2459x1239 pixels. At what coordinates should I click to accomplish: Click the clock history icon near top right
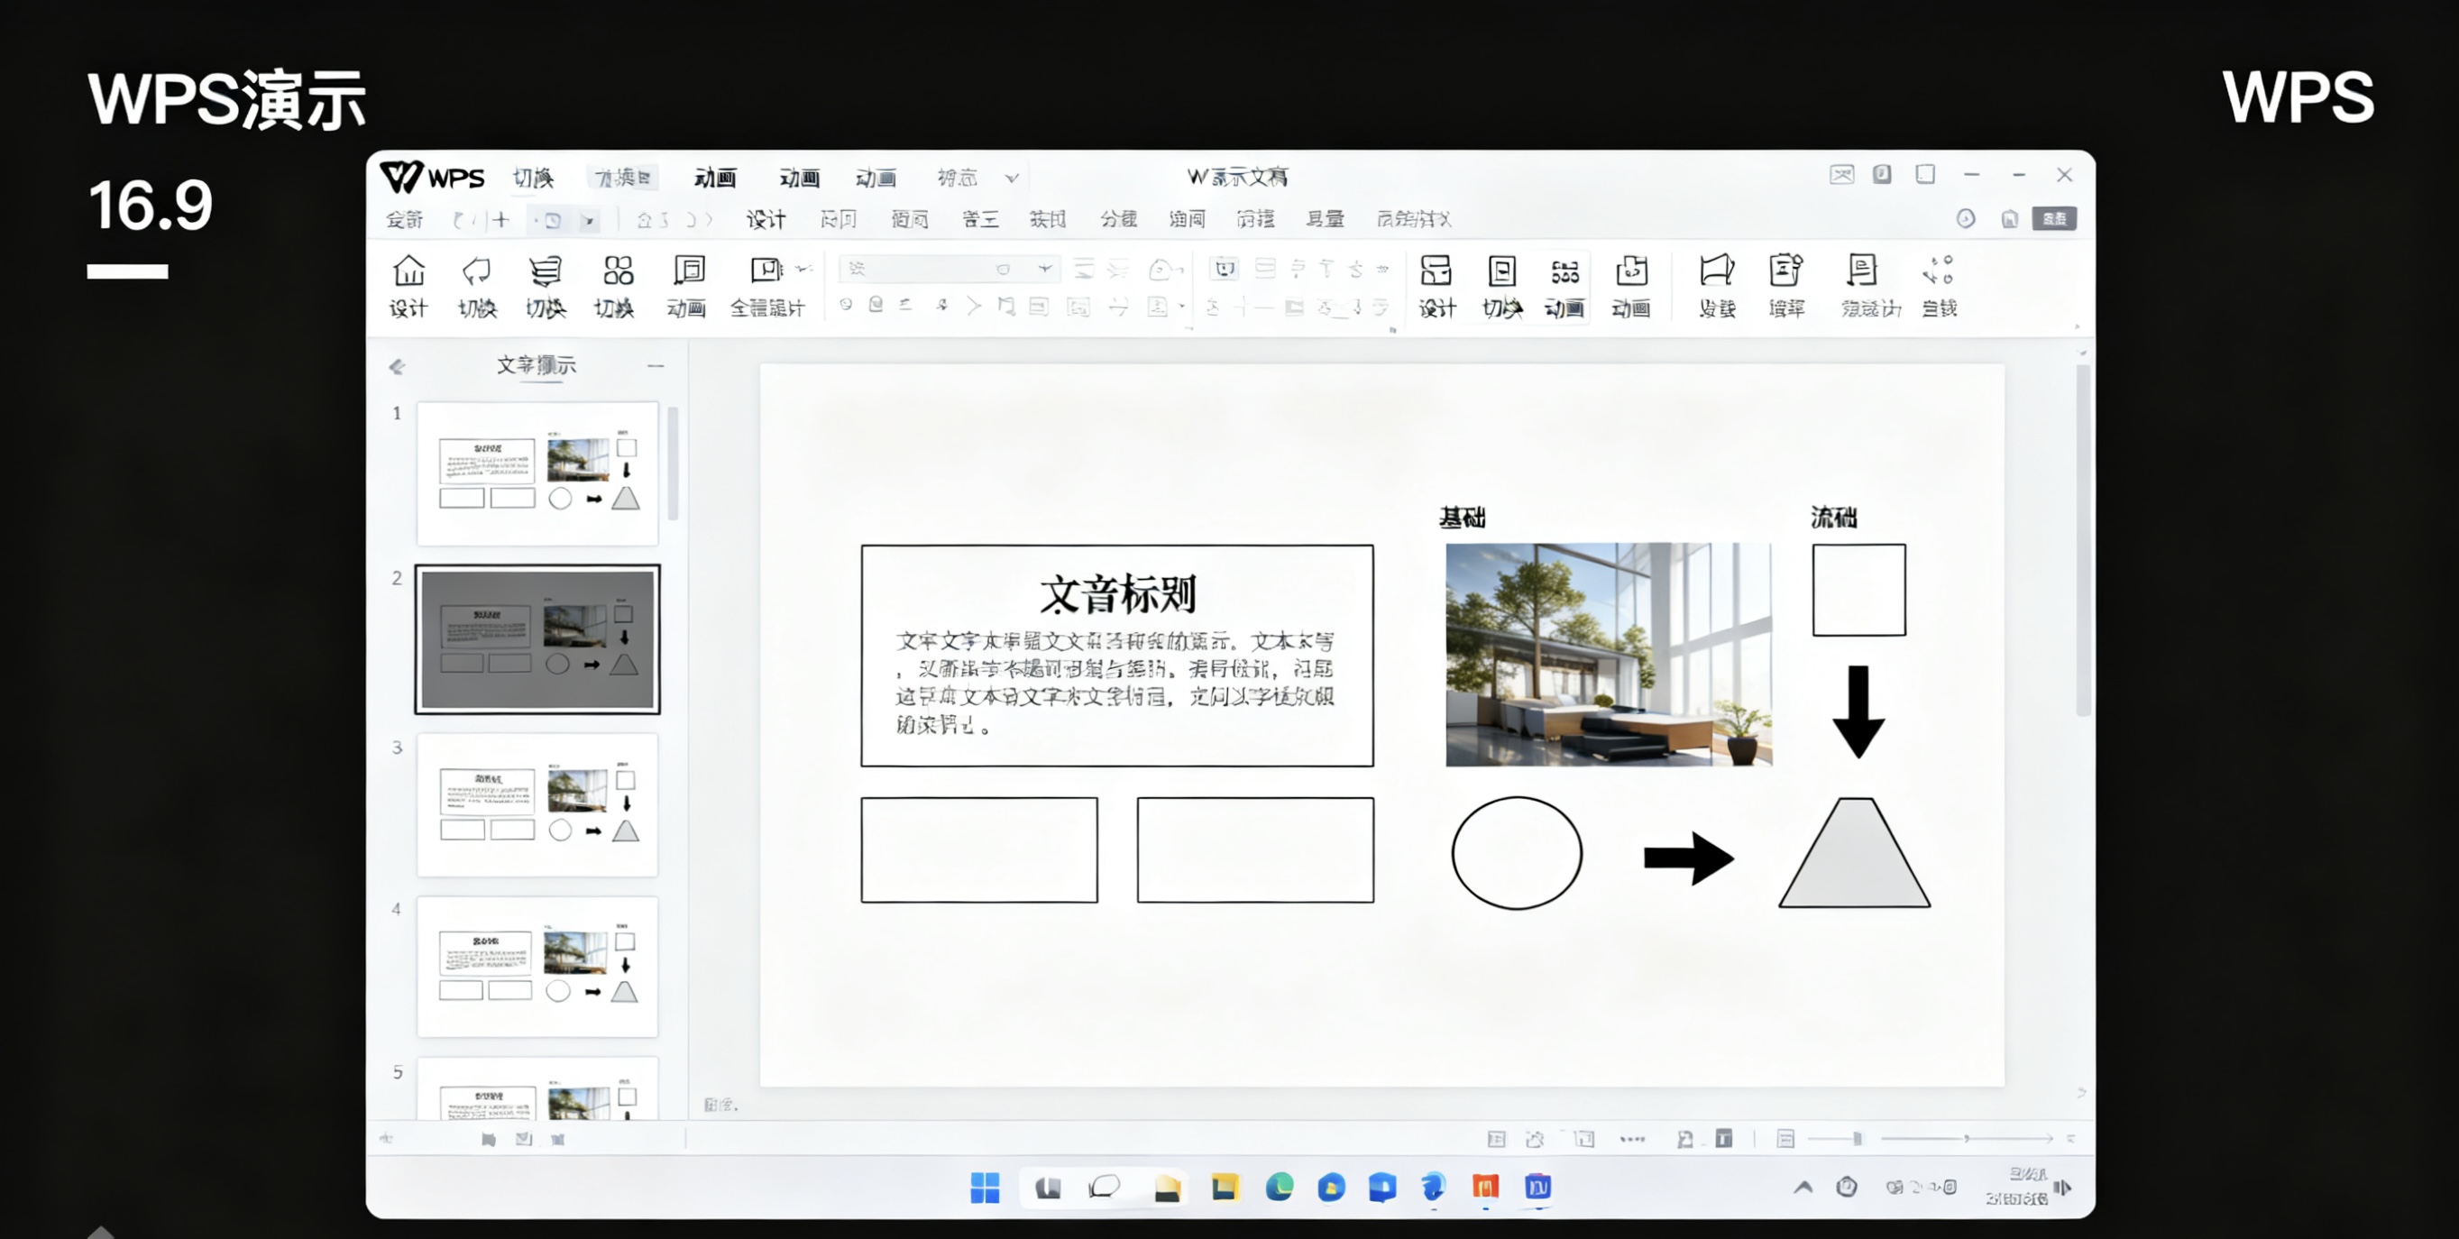[1966, 218]
